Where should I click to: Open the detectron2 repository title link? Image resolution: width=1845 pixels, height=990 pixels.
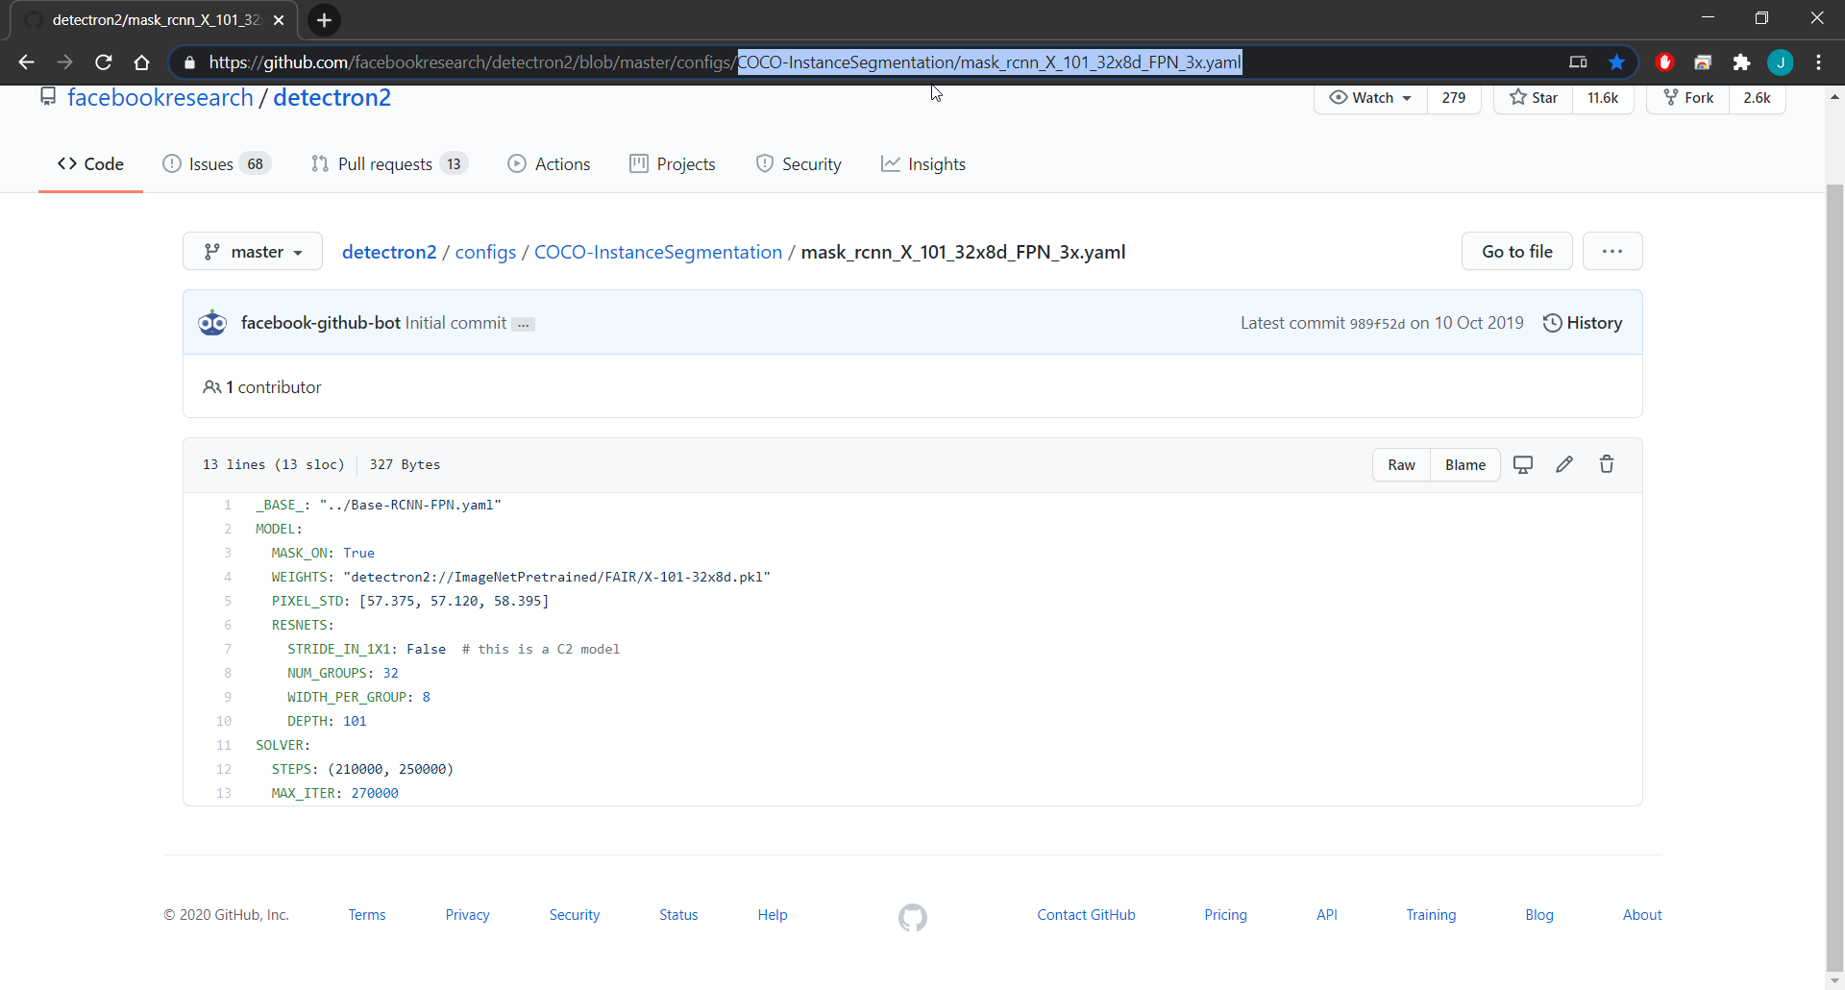click(x=332, y=98)
